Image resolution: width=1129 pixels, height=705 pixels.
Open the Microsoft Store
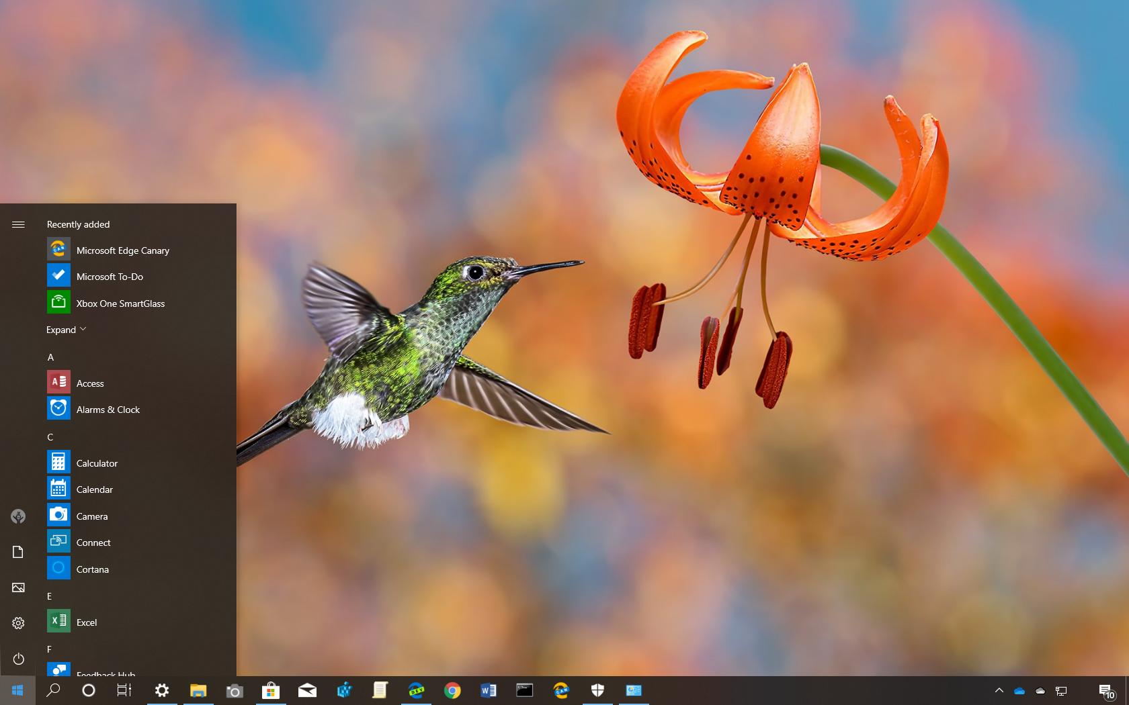pyautogui.click(x=271, y=690)
